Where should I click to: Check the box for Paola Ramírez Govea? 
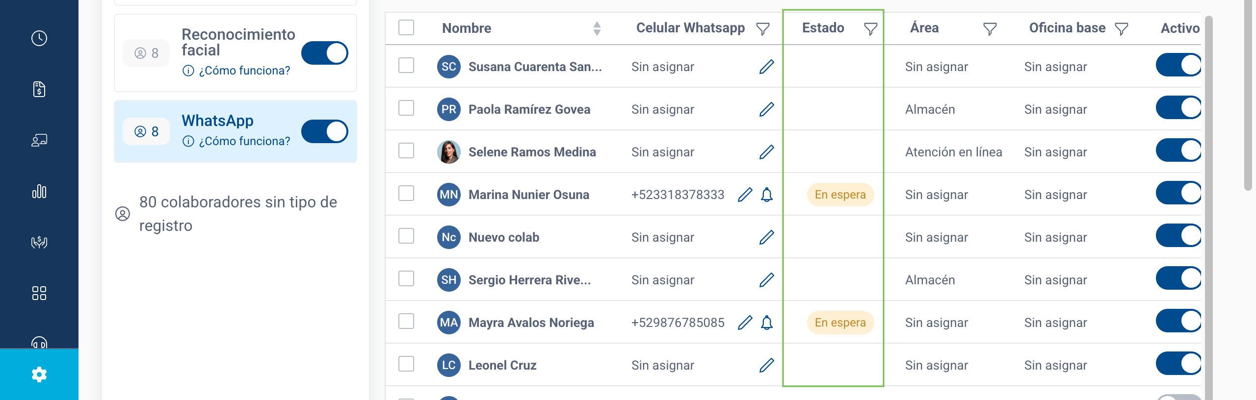406,108
